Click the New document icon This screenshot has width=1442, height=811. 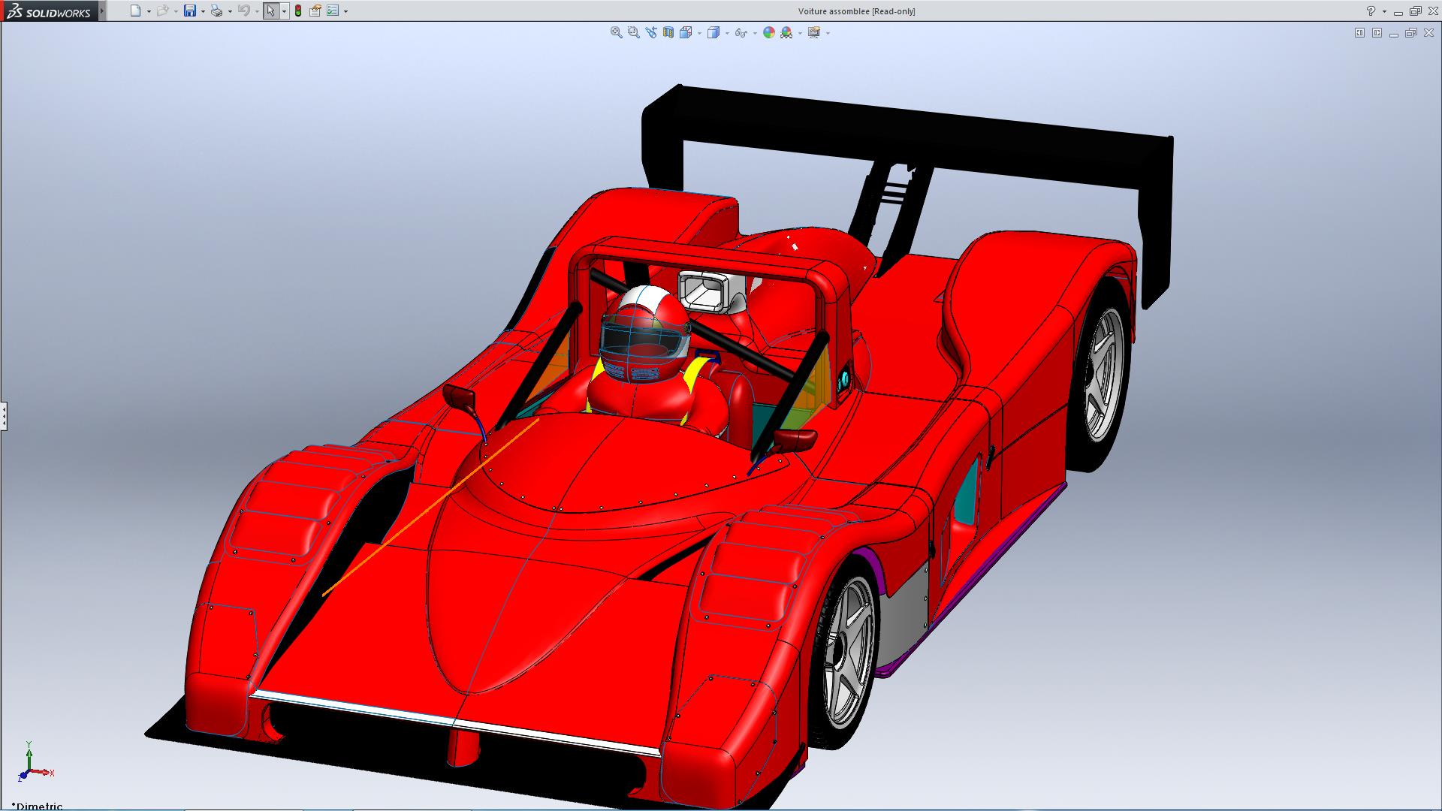(135, 11)
